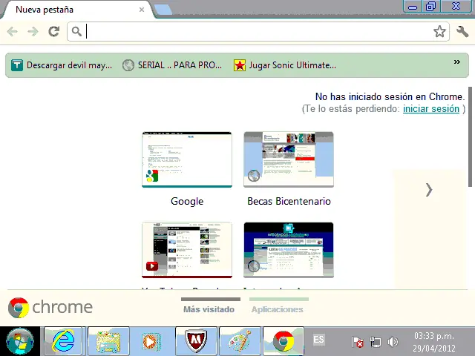Image resolution: width=475 pixels, height=356 pixels.
Task: Click the network tray icon
Action: point(376,342)
